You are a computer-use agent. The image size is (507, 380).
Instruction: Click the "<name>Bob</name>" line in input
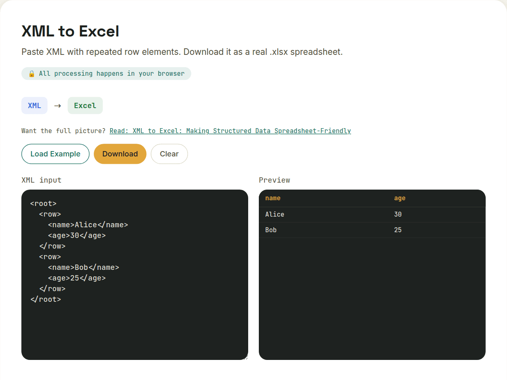[x=84, y=267]
